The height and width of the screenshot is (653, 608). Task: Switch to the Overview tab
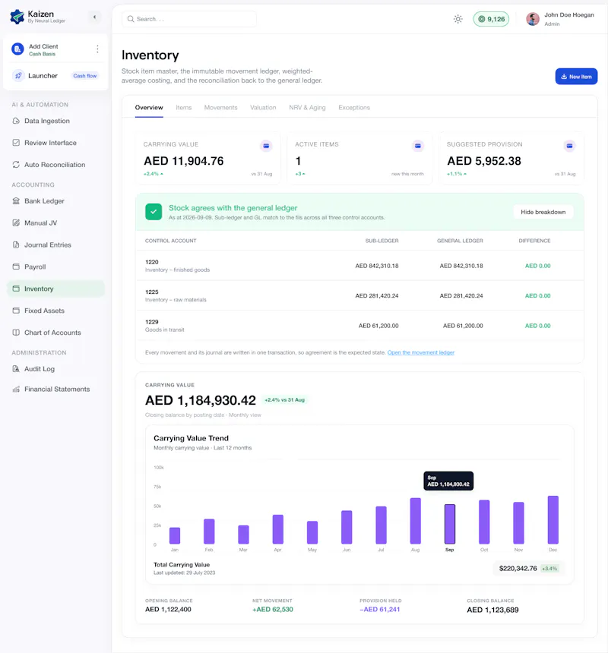click(x=149, y=108)
